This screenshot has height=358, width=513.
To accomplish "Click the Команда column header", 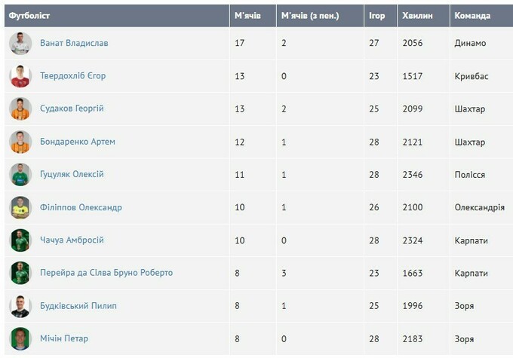I will (472, 16).
